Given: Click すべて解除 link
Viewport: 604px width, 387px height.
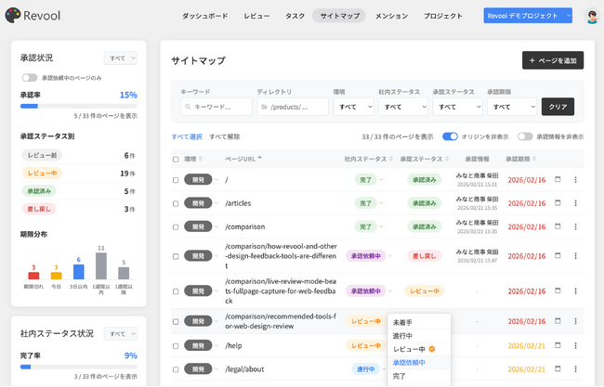Looking at the screenshot, I should coord(225,136).
